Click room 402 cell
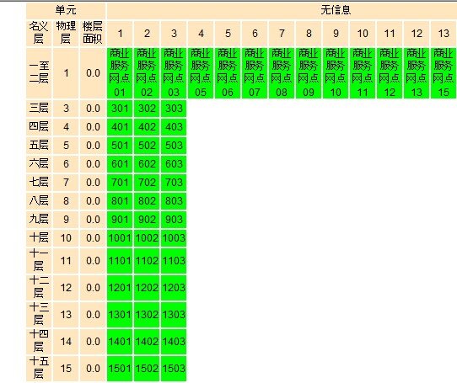The width and height of the screenshot is (457, 383). [147, 127]
